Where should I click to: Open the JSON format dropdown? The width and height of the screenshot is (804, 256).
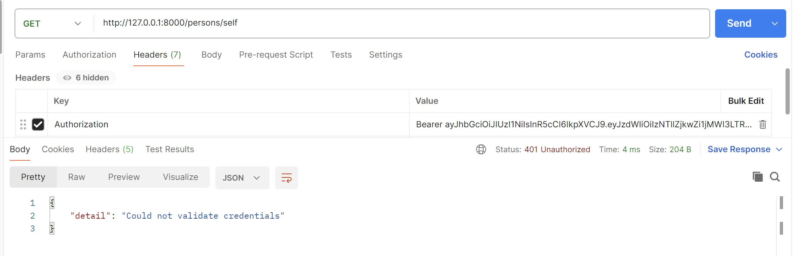pos(242,178)
